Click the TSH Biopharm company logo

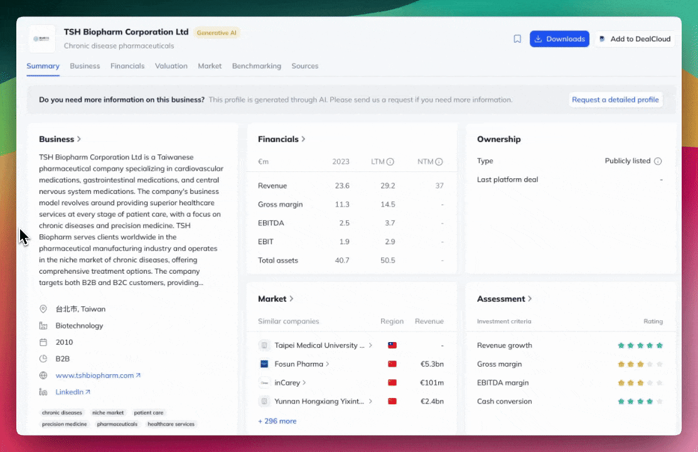point(43,39)
